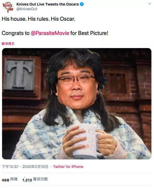Expand the tweet options chevron menu
This screenshot has height=188, width=154.
point(150,4)
